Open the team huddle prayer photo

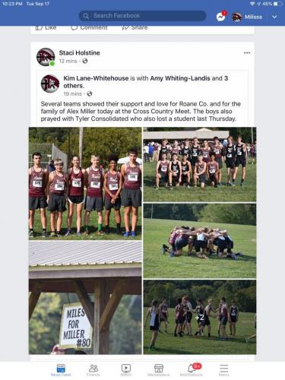[x=200, y=241]
